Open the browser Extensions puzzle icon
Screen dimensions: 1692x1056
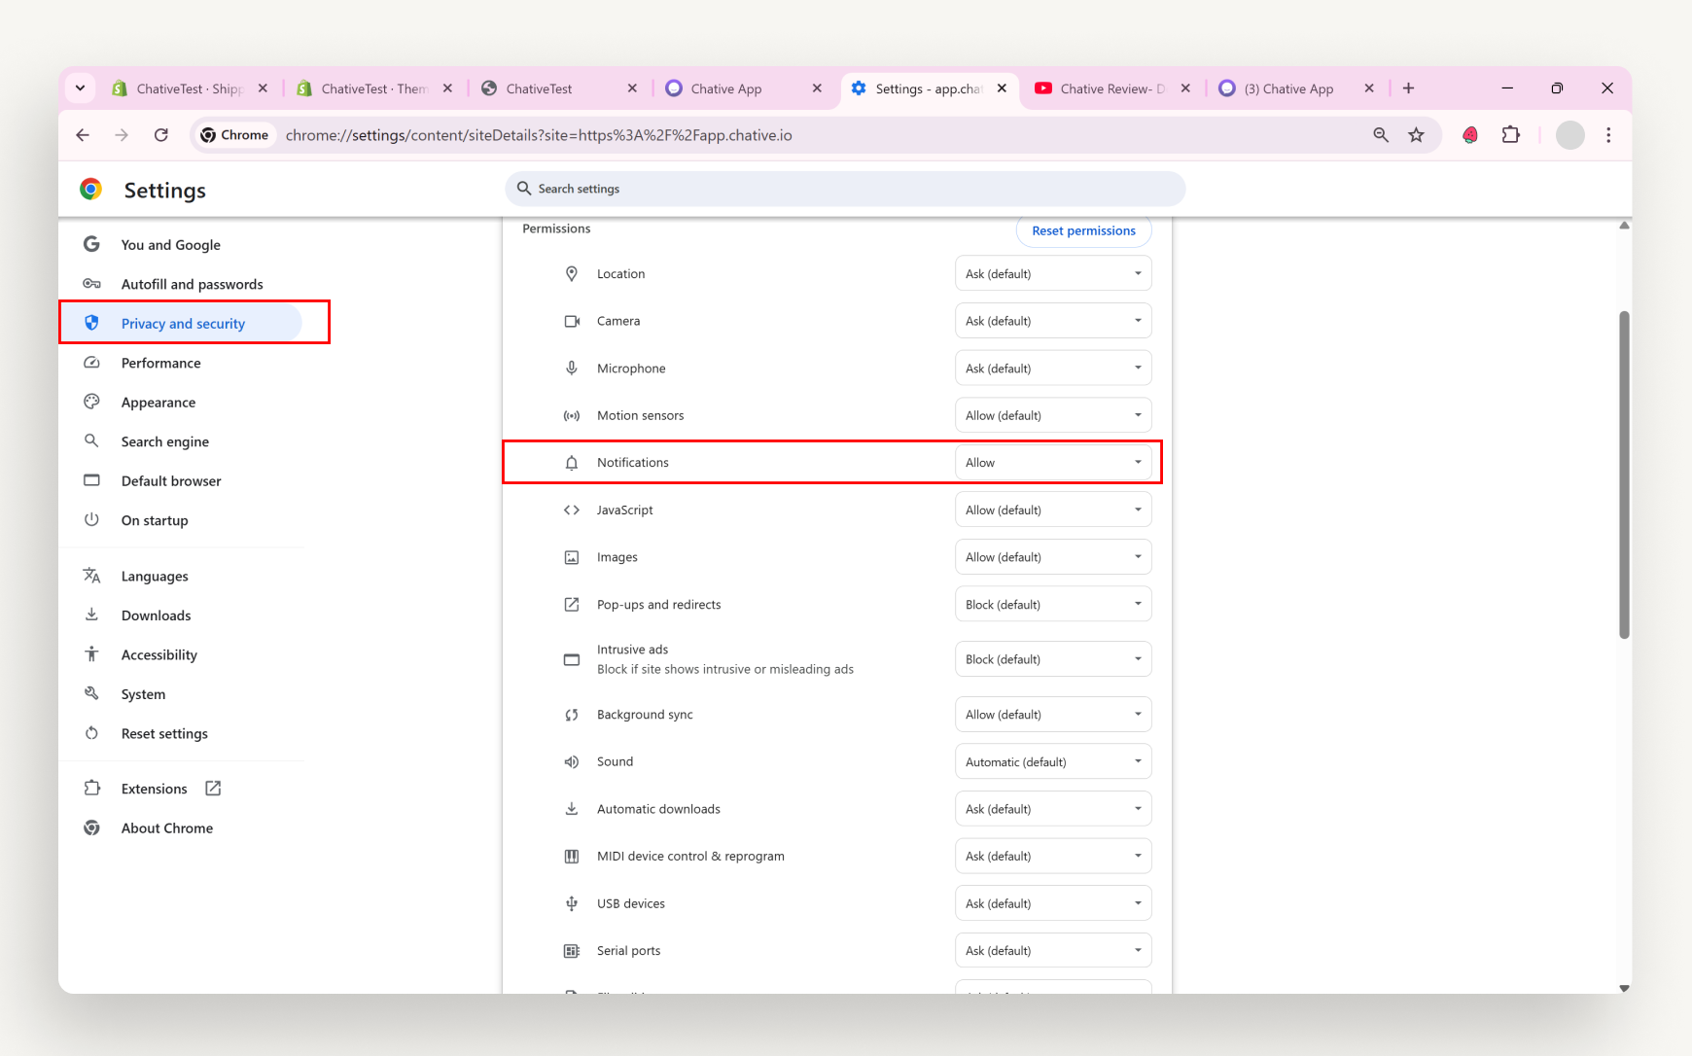coord(1510,134)
